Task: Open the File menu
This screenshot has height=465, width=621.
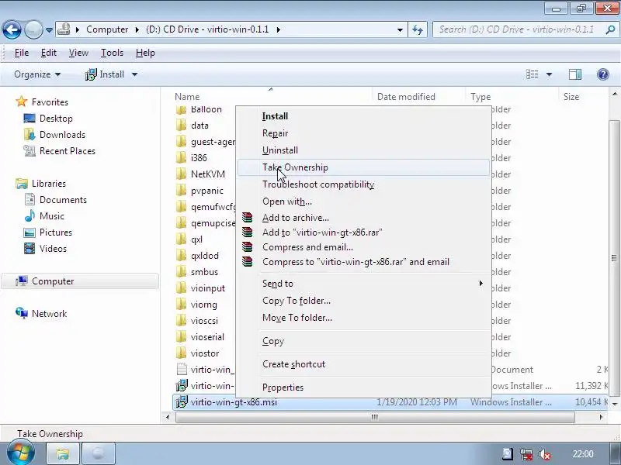Action: [22, 53]
